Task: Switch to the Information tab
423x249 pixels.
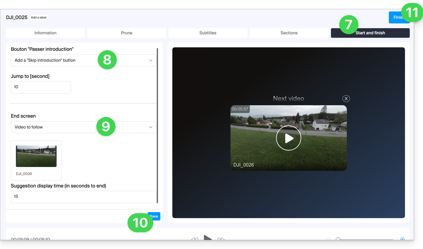Action: coord(45,33)
